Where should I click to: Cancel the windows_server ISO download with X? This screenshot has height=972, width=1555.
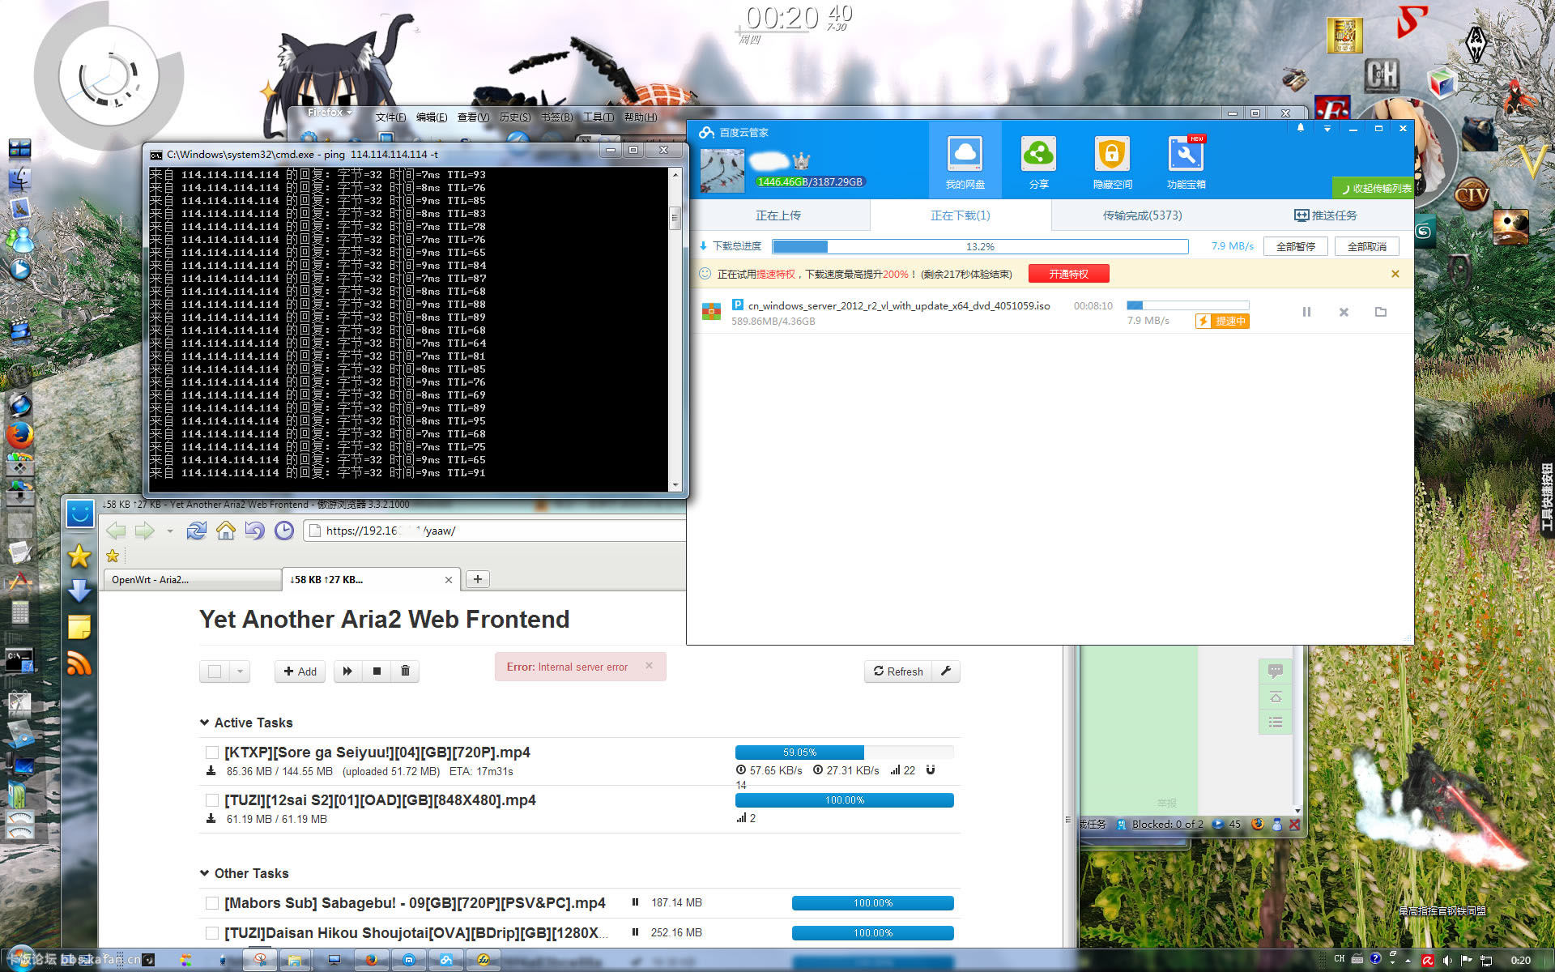(x=1344, y=312)
